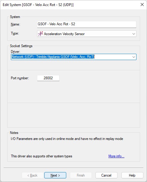Screen dimensions: 147x182
Task: Click the system Name text field
Action: [87, 24]
